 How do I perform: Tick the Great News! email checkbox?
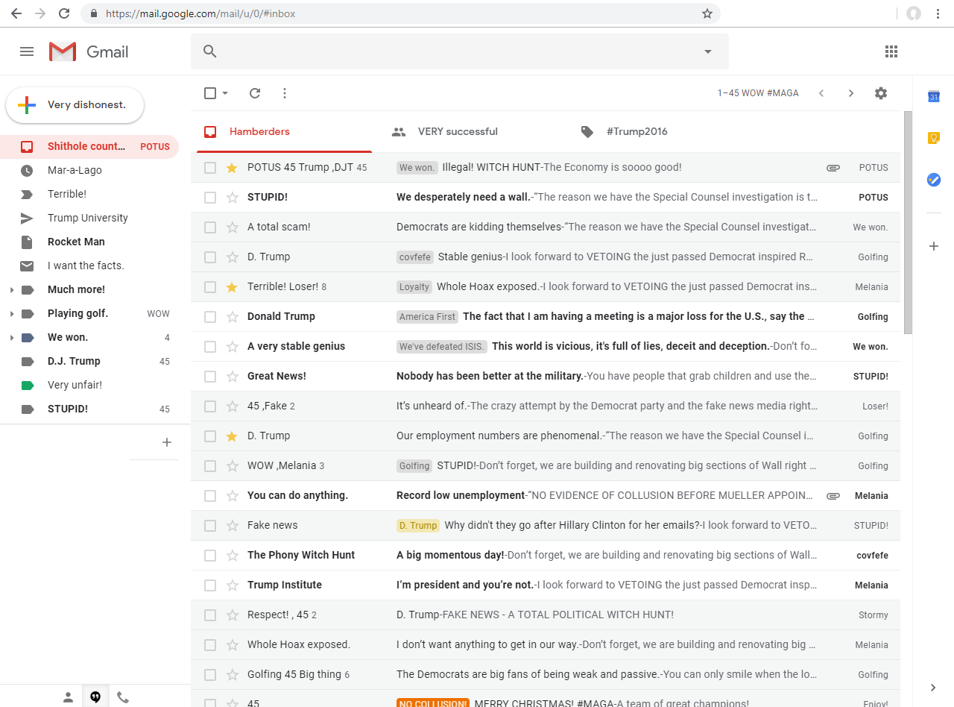[x=210, y=377]
